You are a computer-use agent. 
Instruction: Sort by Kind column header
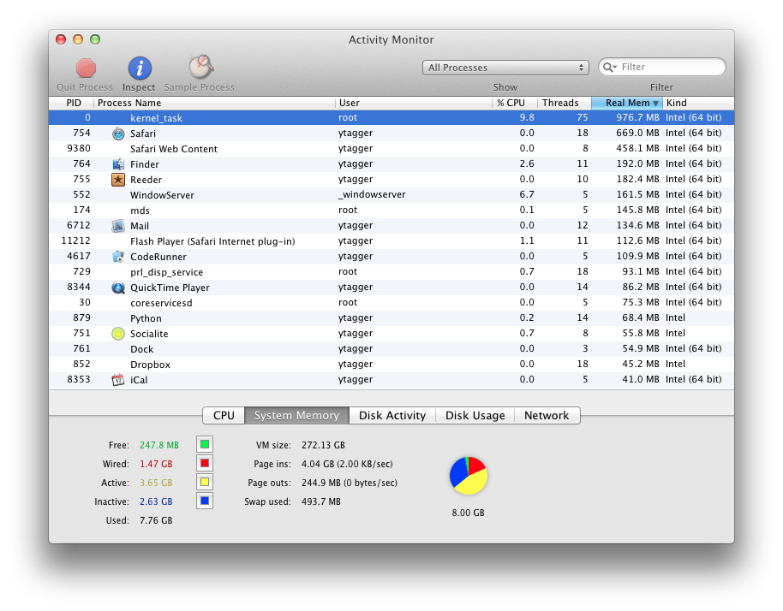pos(698,103)
